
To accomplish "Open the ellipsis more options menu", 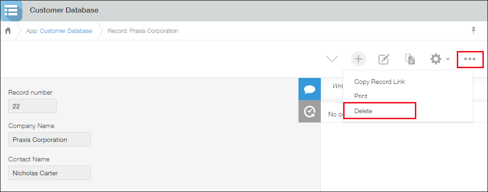I will (x=470, y=59).
